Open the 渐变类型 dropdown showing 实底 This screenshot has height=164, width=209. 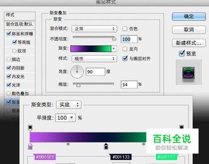[x=69, y=105]
